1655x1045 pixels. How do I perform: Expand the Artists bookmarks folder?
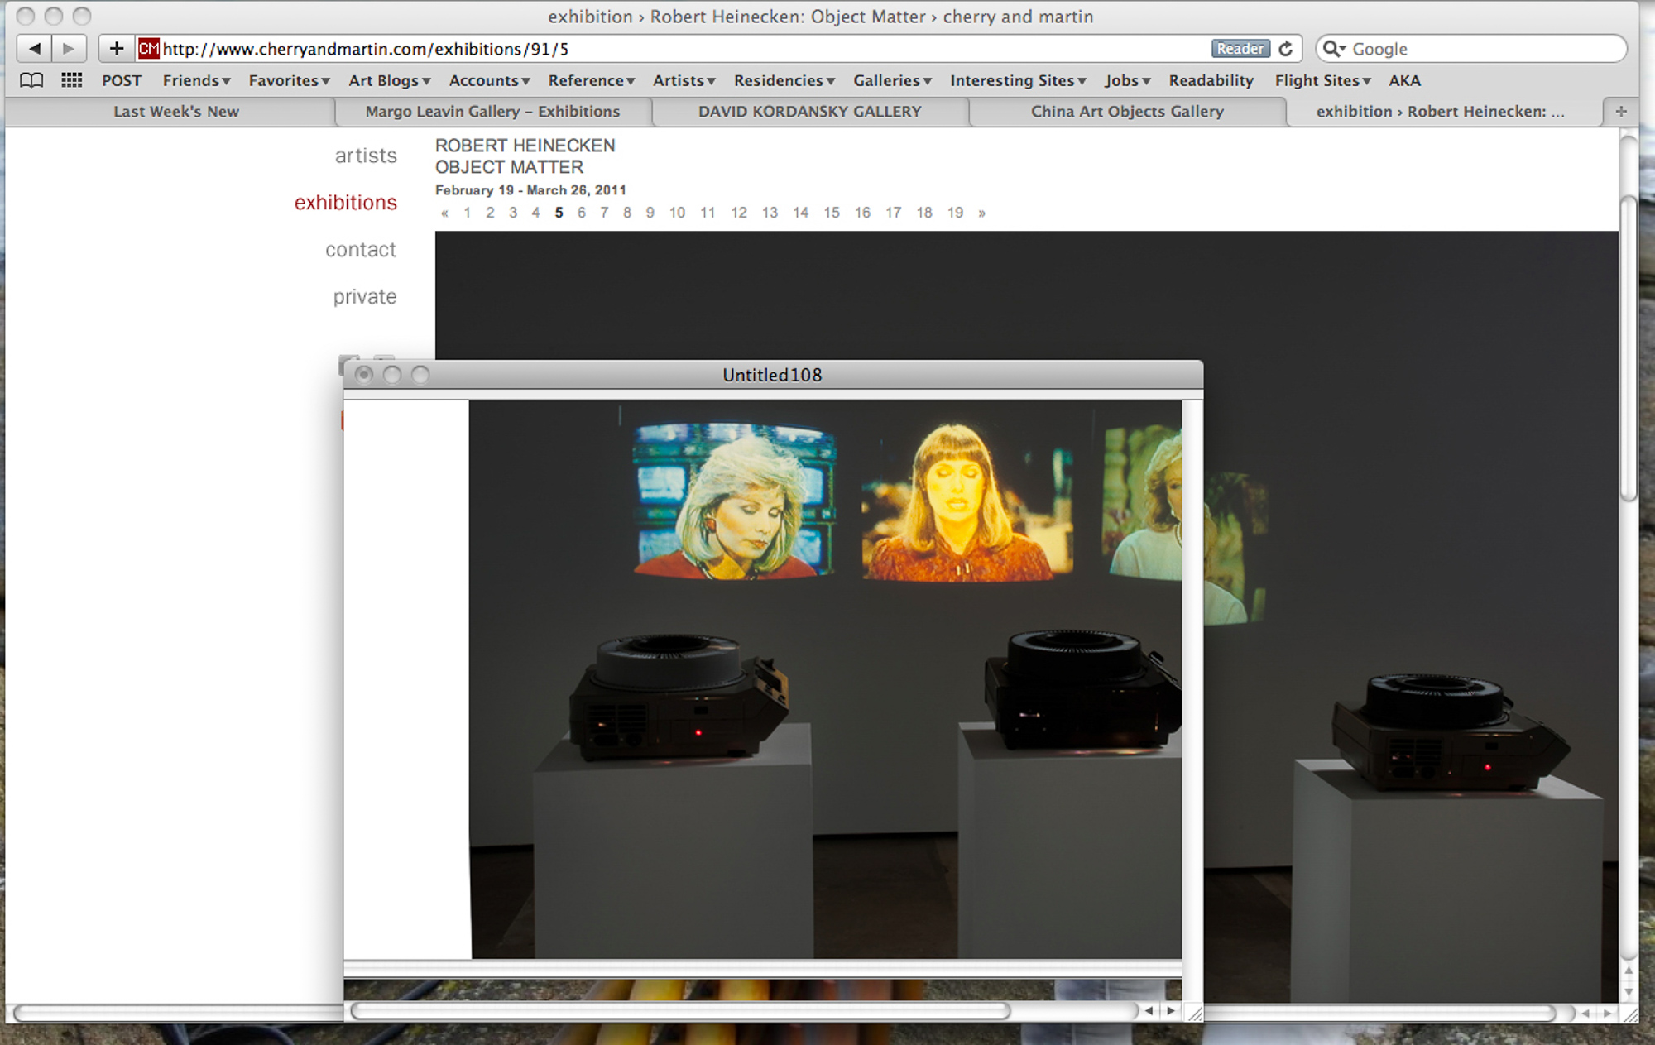click(x=684, y=80)
